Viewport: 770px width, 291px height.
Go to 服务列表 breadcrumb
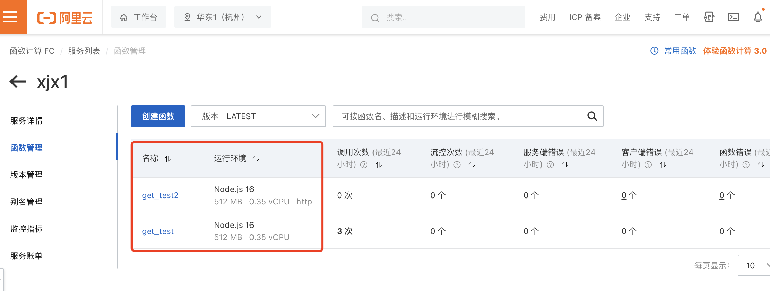(84, 51)
